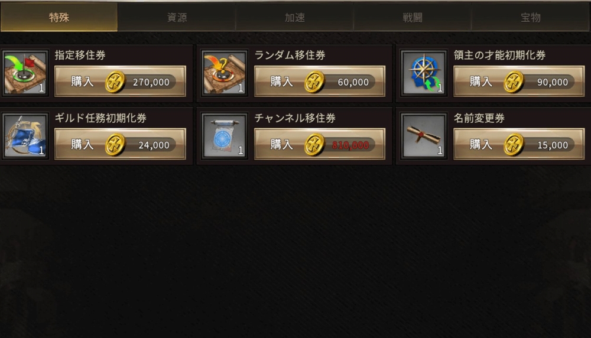This screenshot has width=591, height=338.
Task: Open the 加速 tab
Action: 295,17
